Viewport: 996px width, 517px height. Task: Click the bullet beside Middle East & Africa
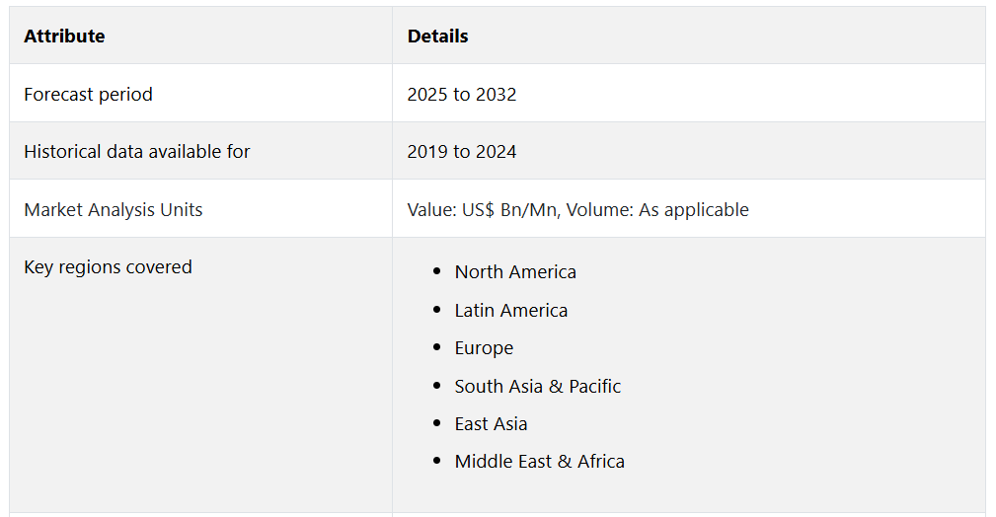[437, 461]
